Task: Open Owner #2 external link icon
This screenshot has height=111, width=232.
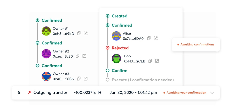Action: (84, 56)
